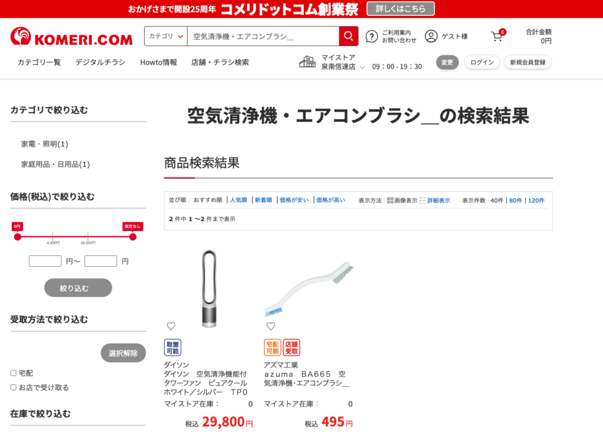Open the カテゴリ一覧 menu
Screen dimensions: 603x435
pyautogui.click(x=39, y=62)
